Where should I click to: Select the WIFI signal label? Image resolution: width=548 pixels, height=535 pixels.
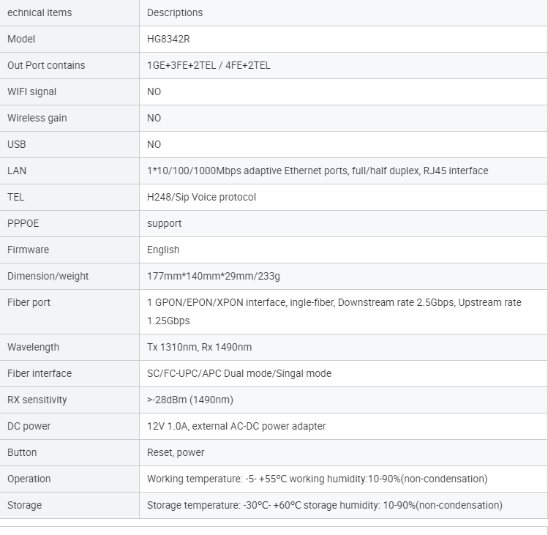(31, 91)
